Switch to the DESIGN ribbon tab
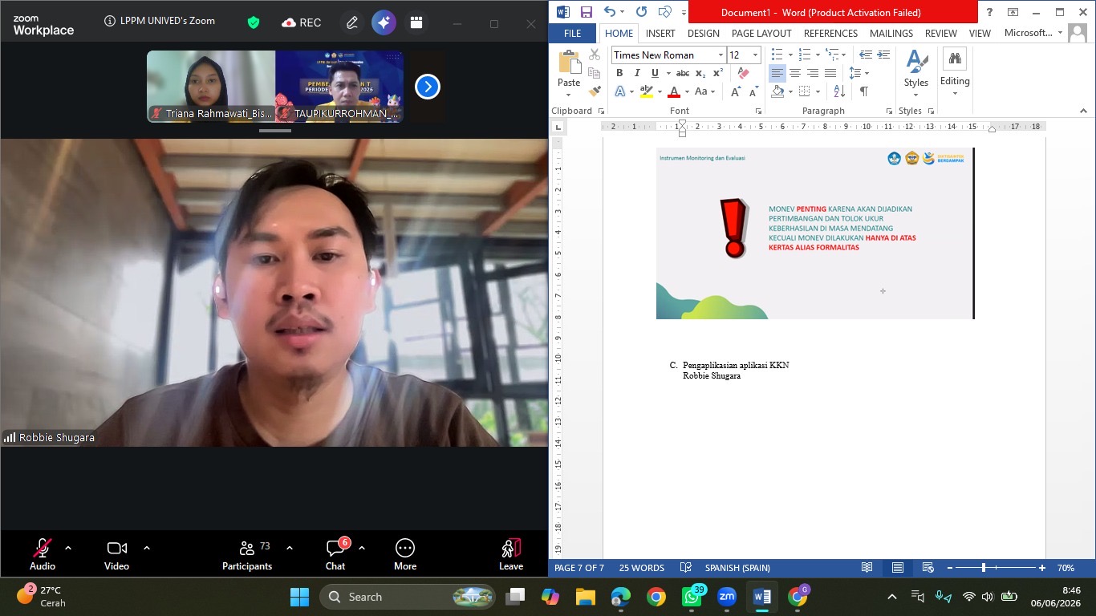Image resolution: width=1096 pixels, height=616 pixels. (704, 34)
